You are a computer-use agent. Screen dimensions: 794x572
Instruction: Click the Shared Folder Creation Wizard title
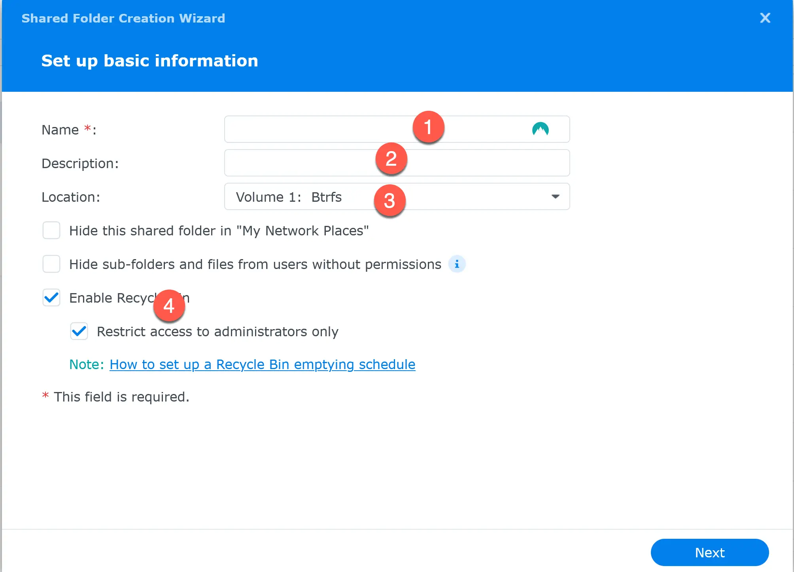tap(123, 18)
